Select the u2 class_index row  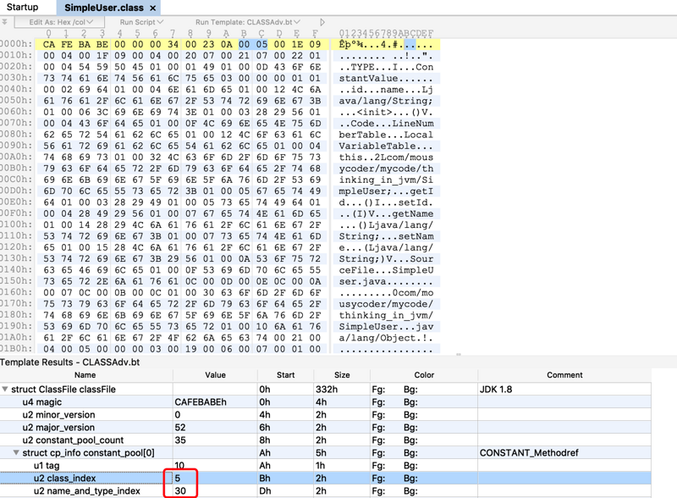coord(325,479)
